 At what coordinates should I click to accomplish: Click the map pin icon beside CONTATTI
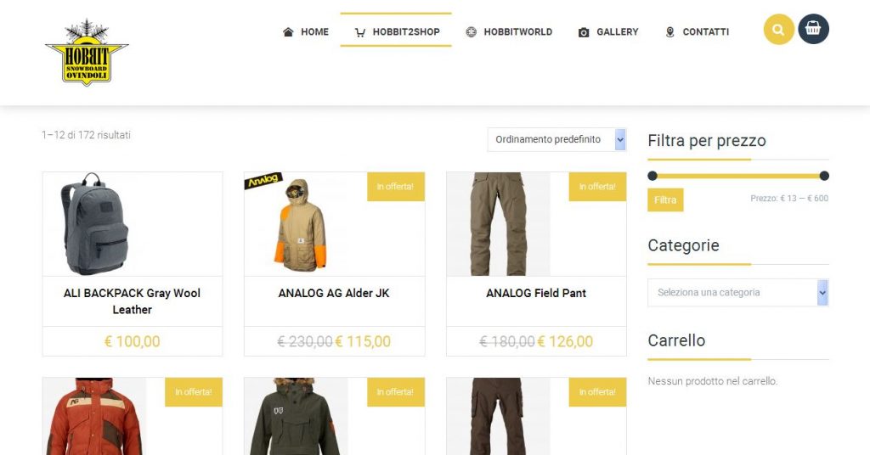coord(669,32)
